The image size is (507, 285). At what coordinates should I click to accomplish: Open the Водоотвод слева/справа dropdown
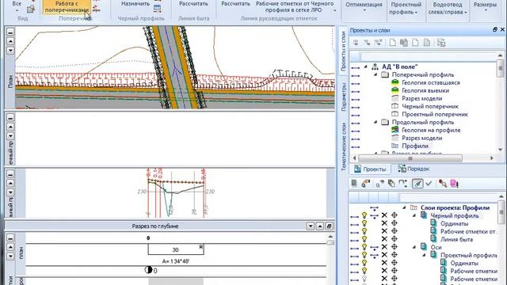(448, 9)
